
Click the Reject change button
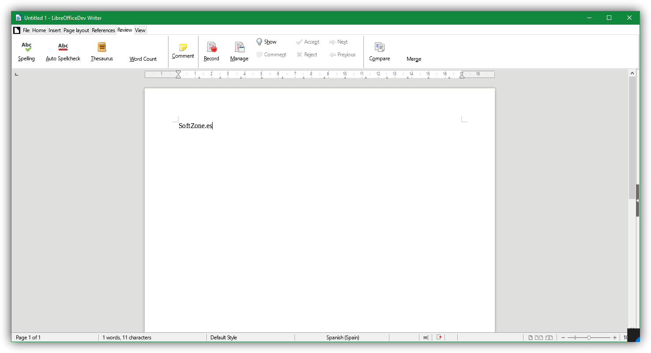[x=307, y=55]
